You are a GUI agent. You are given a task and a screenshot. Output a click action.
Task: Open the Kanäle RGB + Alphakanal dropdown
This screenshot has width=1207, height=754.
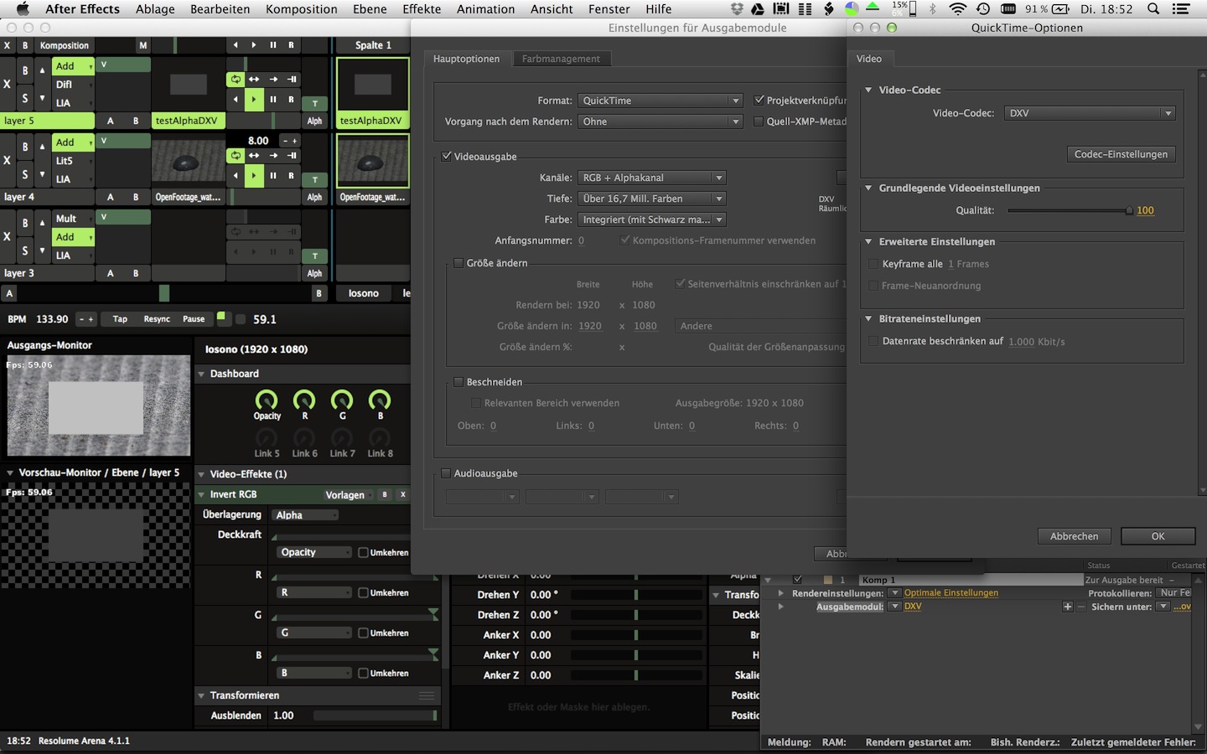tap(651, 178)
